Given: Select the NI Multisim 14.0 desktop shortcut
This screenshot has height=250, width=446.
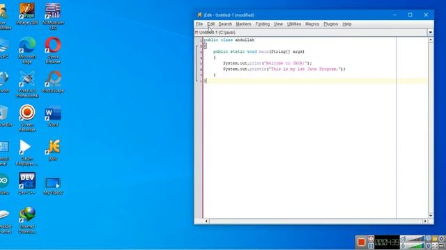Looking at the screenshot, I should [53, 17].
